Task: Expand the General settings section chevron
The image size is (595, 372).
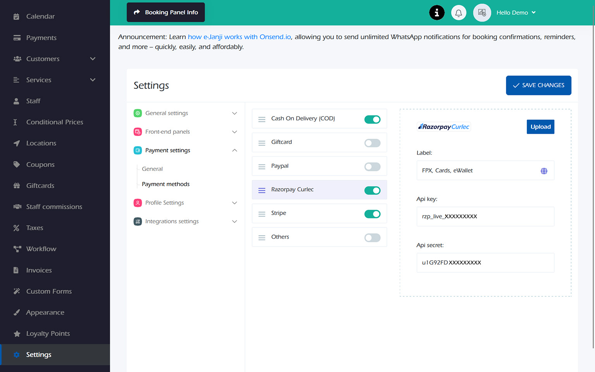Action: [x=234, y=113]
